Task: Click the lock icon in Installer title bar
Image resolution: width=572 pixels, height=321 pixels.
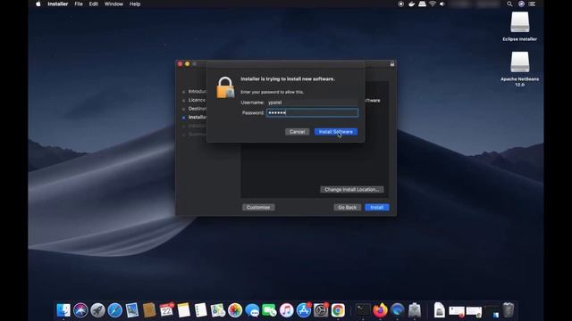Action: [392, 63]
